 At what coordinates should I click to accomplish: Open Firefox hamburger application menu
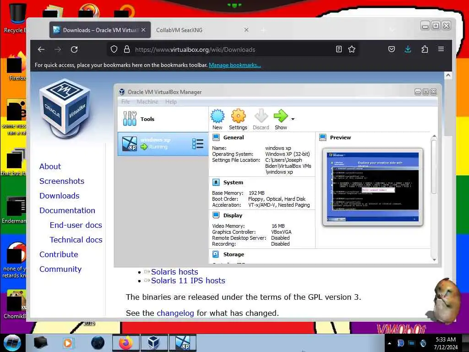pyautogui.click(x=441, y=49)
